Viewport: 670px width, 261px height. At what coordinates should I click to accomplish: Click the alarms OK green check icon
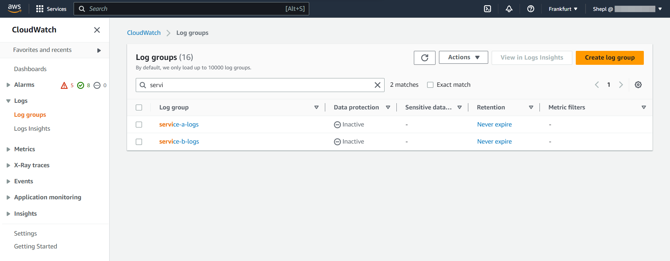pos(81,85)
